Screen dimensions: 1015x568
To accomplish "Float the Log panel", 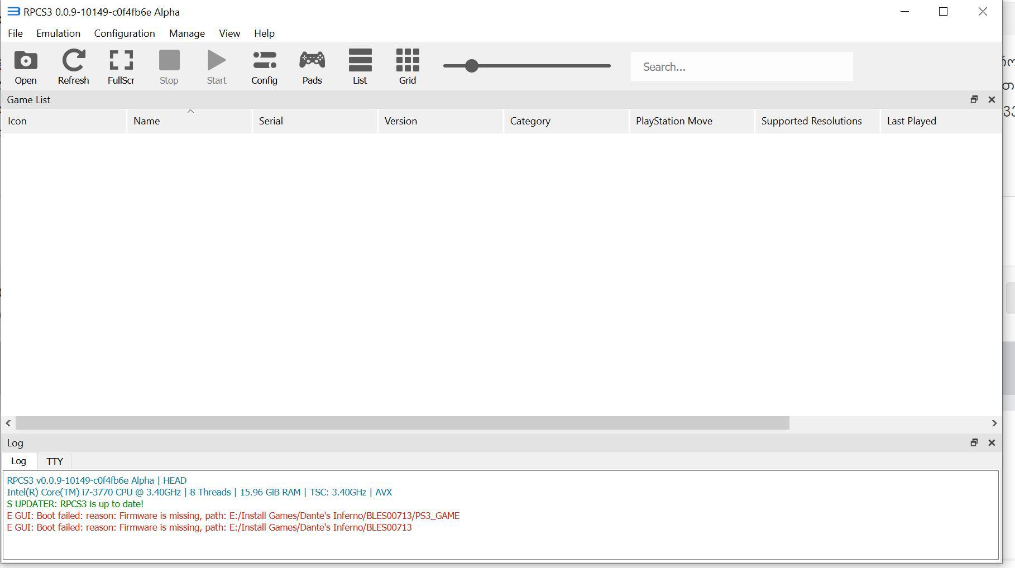I will coord(974,442).
